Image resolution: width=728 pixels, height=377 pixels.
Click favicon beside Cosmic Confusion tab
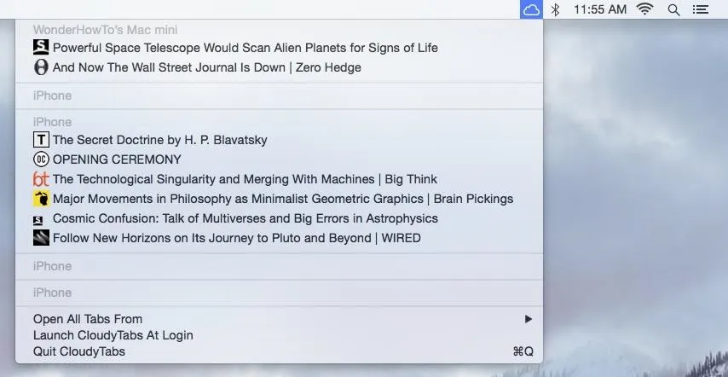[x=38, y=221]
